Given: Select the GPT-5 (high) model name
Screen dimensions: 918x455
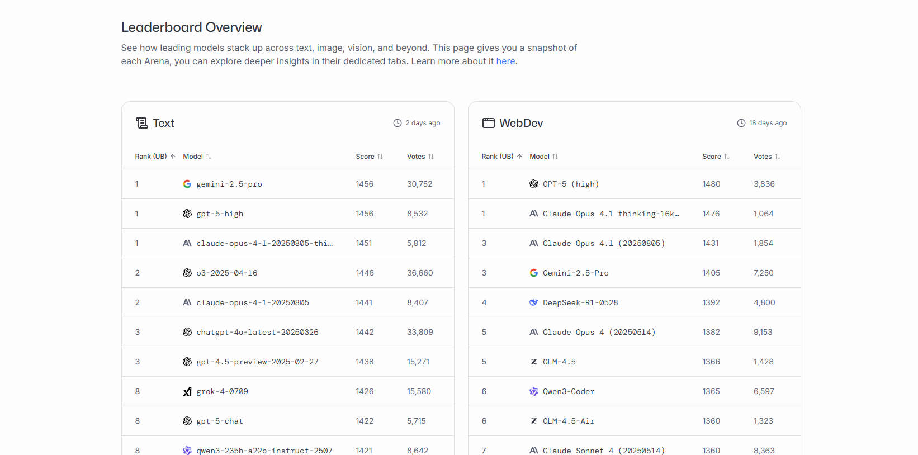Looking at the screenshot, I should (x=571, y=184).
